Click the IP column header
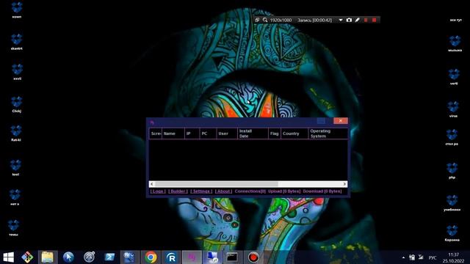This screenshot has width=470, height=264. [192, 133]
